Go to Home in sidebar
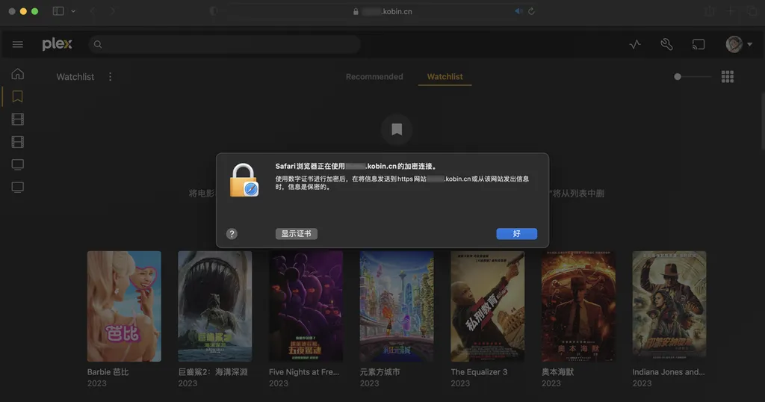The height and width of the screenshot is (402, 765). pyautogui.click(x=18, y=74)
